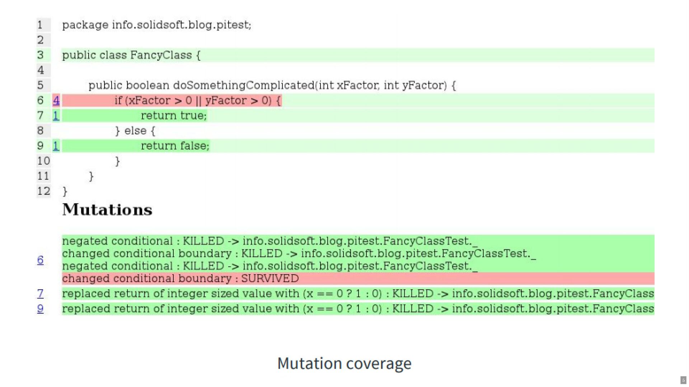The width and height of the screenshot is (689, 387).
Task: Click the "return false;" statement
Action: [175, 146]
